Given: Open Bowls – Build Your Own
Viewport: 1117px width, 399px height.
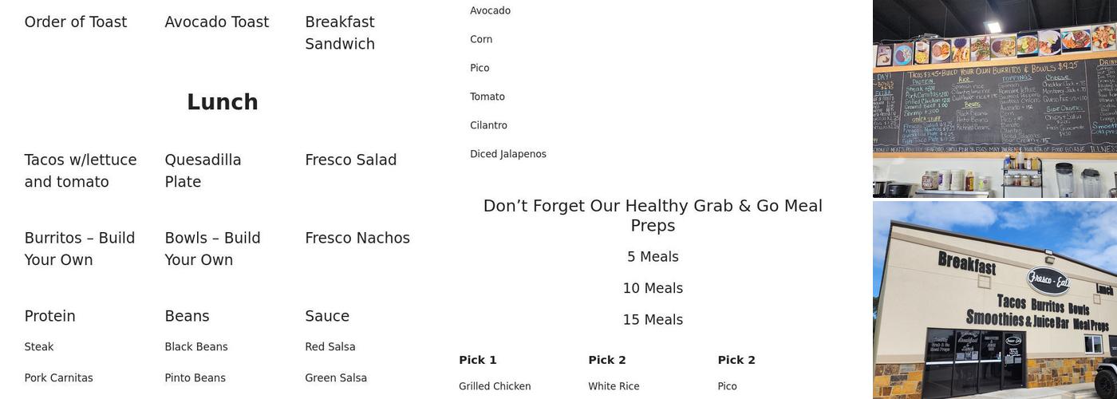Looking at the screenshot, I should click(x=212, y=249).
